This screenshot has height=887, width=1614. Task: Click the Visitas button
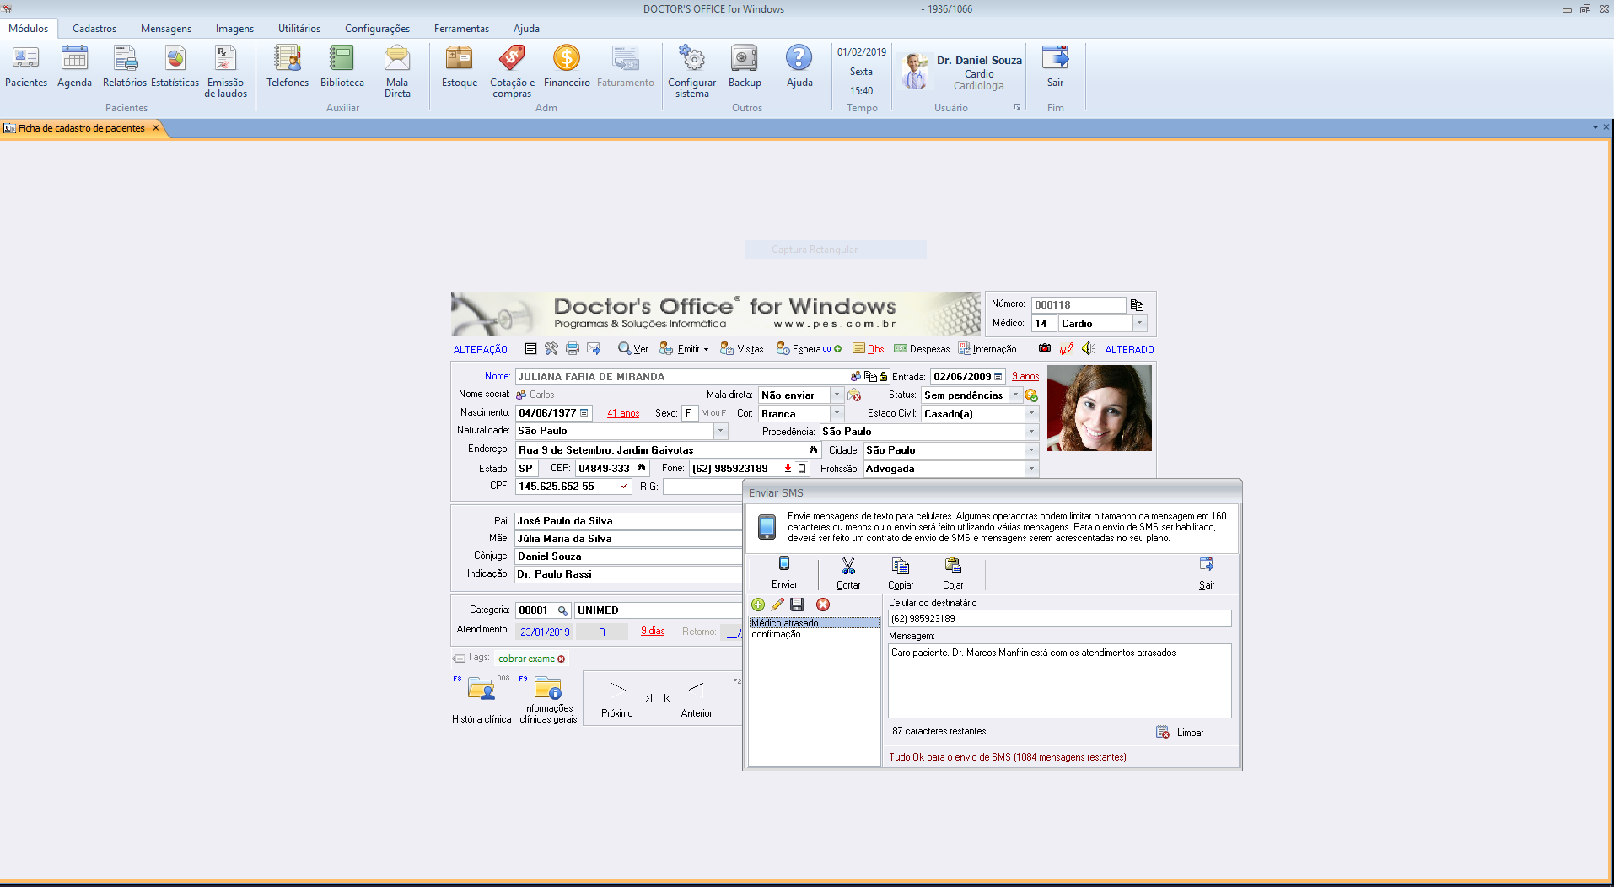[742, 348]
